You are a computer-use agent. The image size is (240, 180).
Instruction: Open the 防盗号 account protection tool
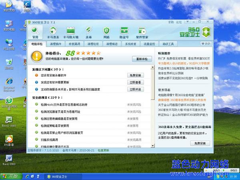tap(124, 32)
